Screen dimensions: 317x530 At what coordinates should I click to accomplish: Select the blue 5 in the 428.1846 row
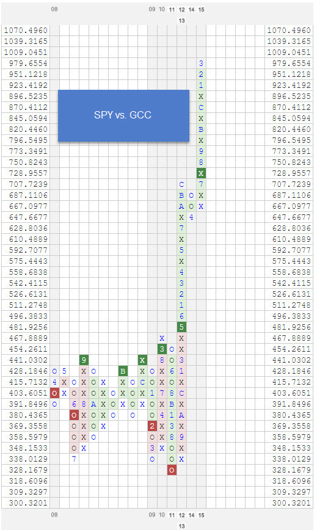point(64,371)
